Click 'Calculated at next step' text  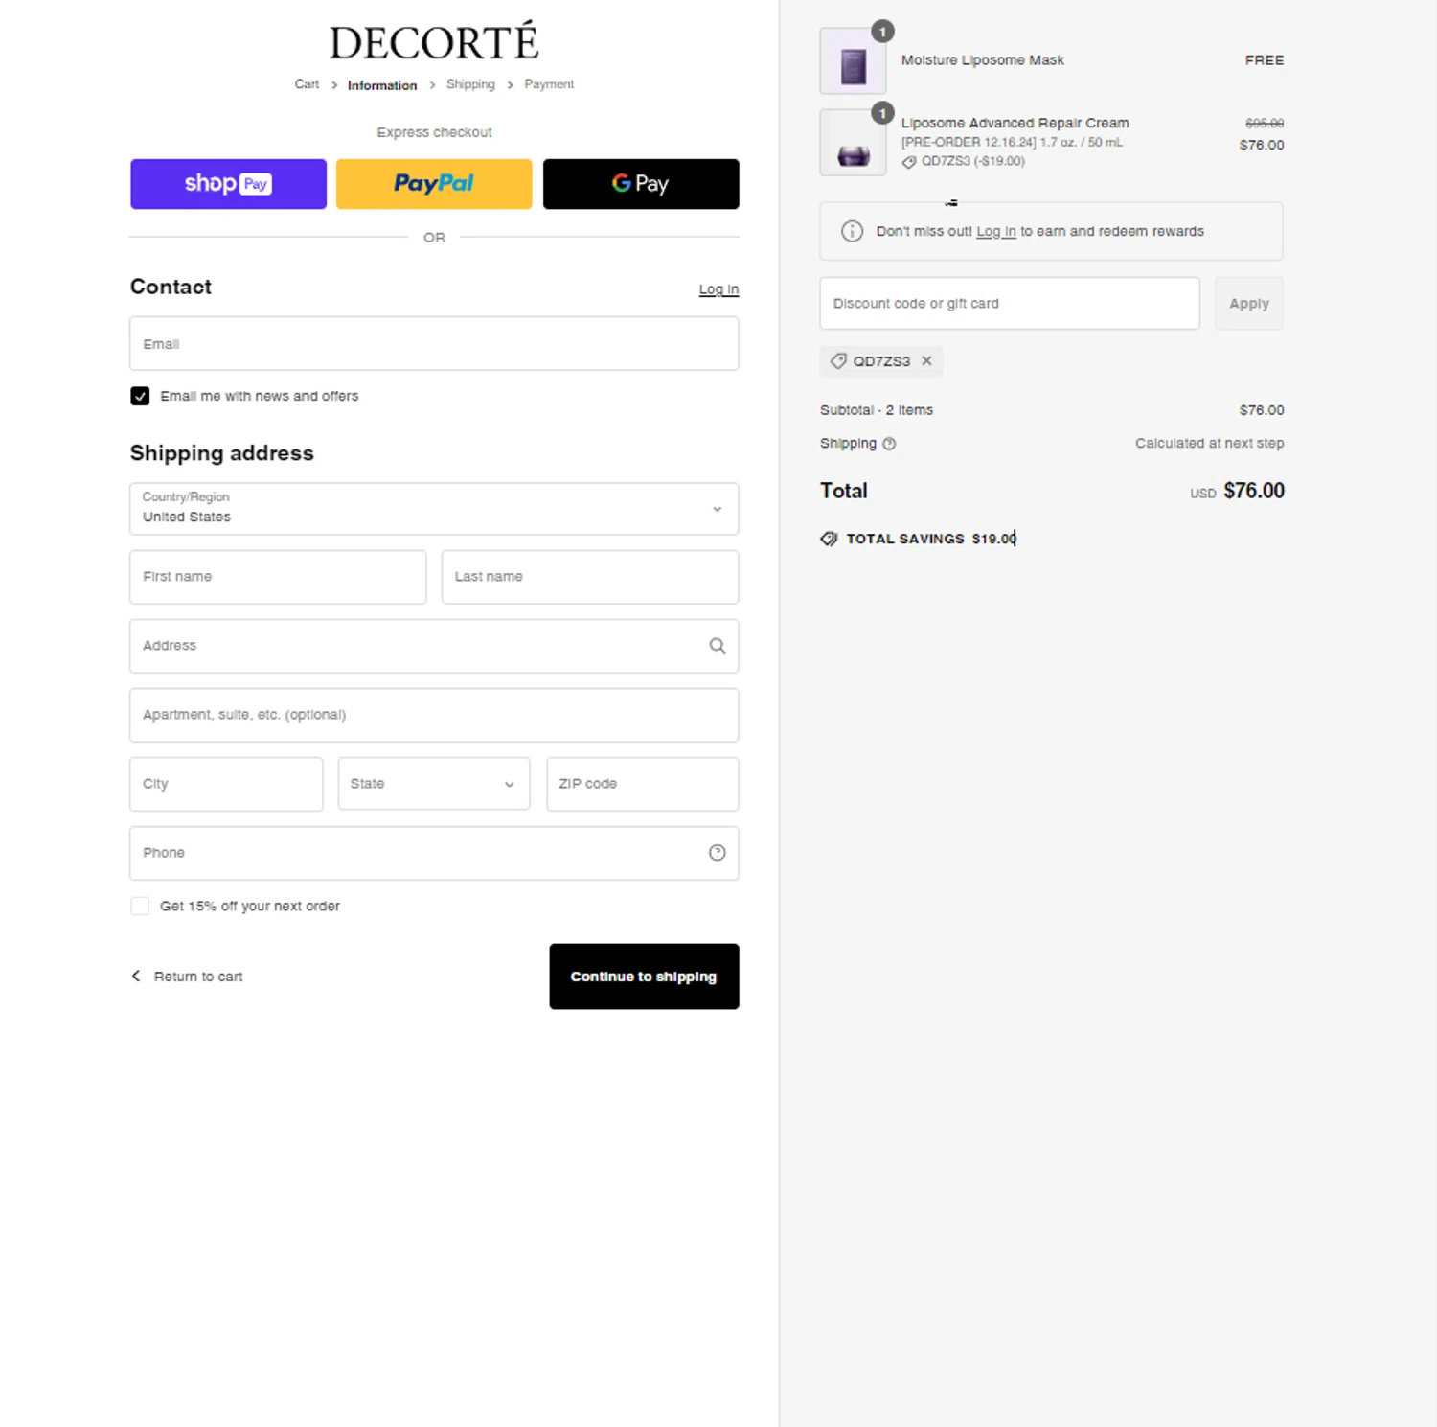click(x=1209, y=444)
